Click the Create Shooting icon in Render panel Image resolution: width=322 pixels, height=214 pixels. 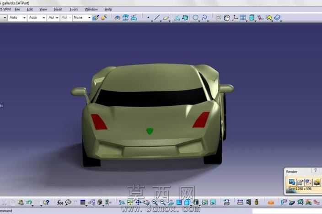[292, 182]
